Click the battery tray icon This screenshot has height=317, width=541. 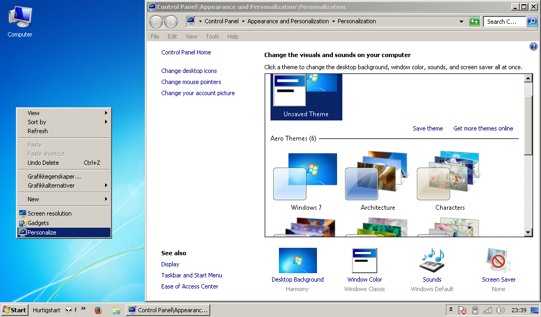(x=475, y=310)
